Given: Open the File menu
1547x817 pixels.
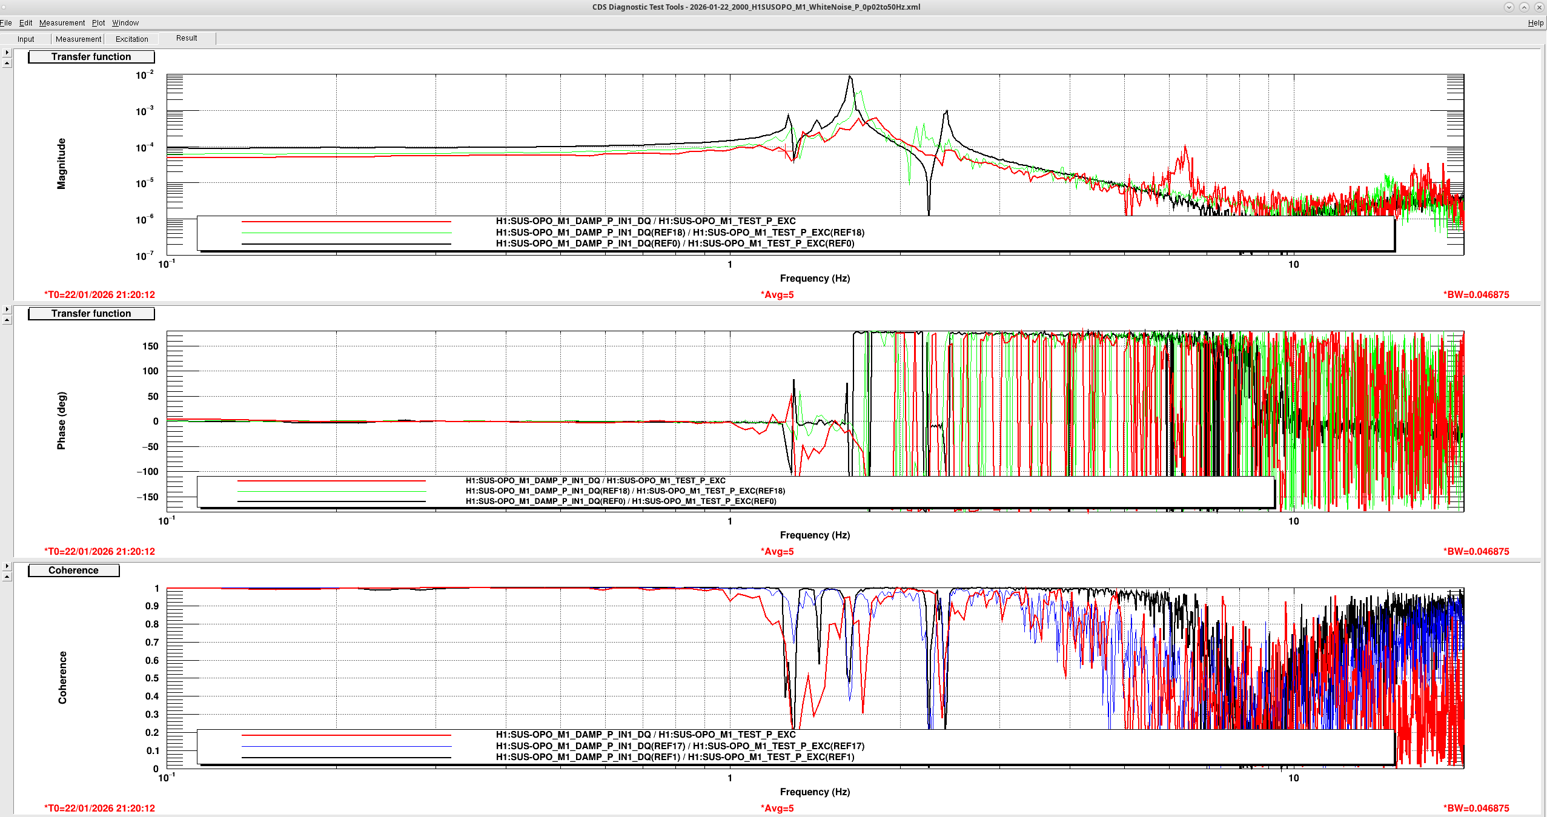Looking at the screenshot, I should 6,23.
